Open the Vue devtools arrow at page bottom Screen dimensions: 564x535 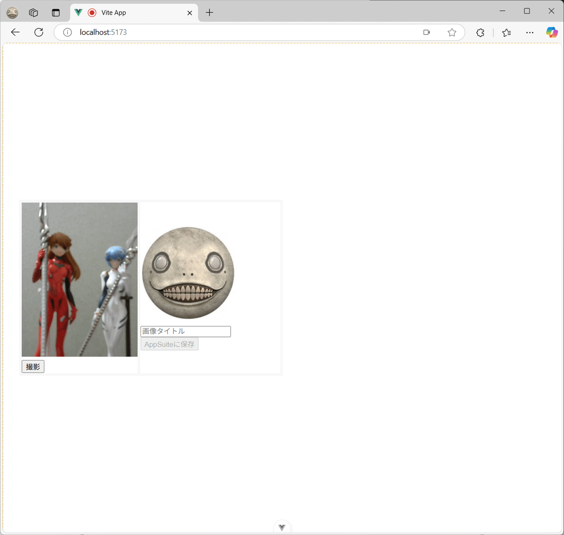(x=282, y=527)
